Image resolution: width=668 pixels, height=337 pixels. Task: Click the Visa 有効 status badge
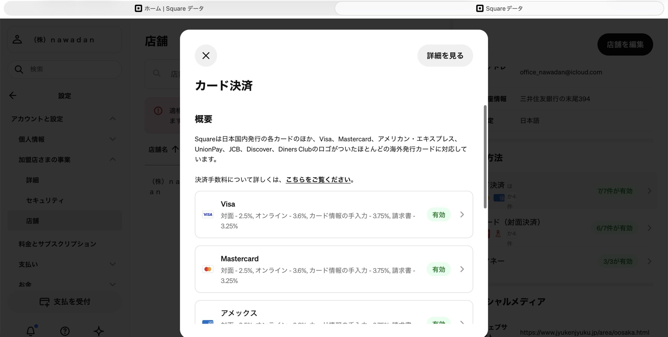(x=438, y=215)
